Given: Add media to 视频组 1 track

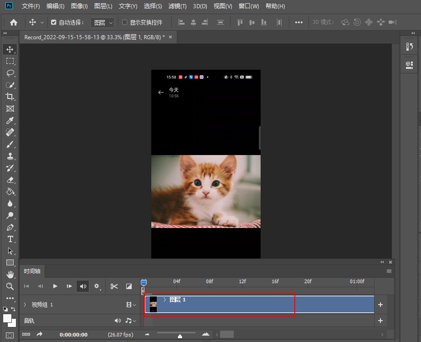Looking at the screenshot, I should pos(380,305).
